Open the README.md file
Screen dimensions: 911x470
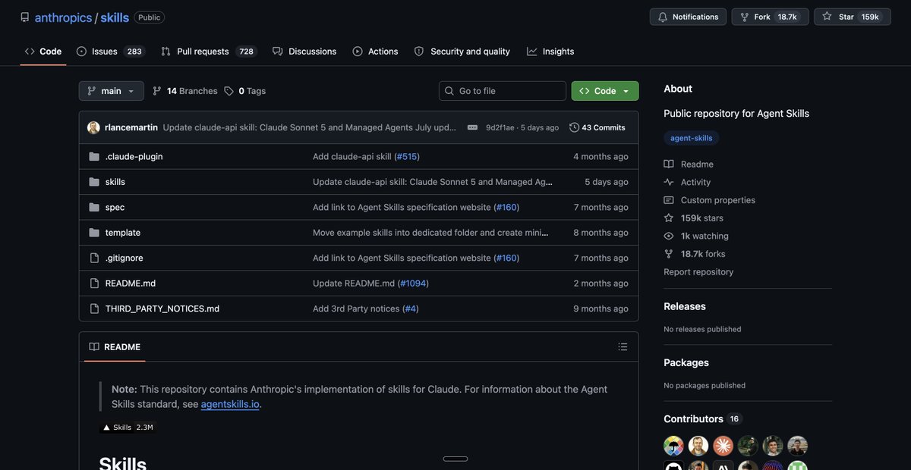click(x=131, y=284)
